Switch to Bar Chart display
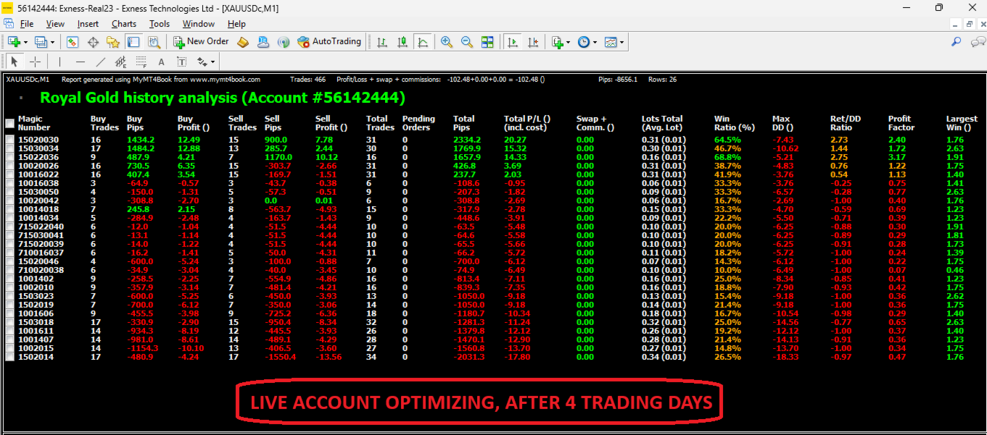Image resolution: width=987 pixels, height=435 pixels. (x=382, y=42)
